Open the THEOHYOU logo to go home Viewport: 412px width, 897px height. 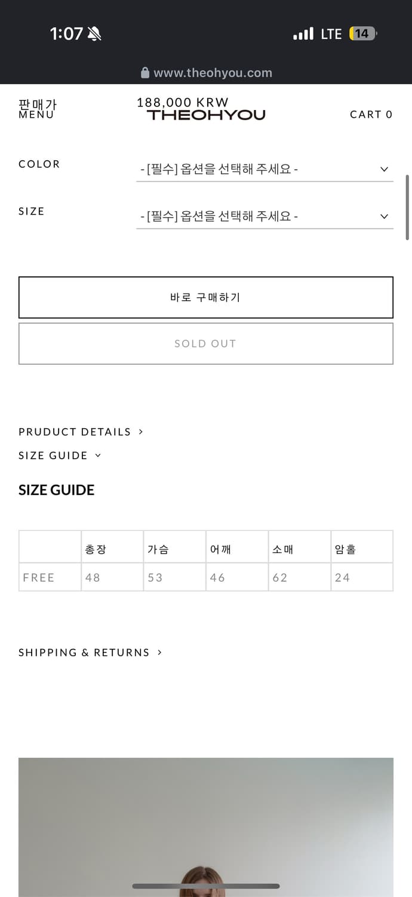coord(206,114)
